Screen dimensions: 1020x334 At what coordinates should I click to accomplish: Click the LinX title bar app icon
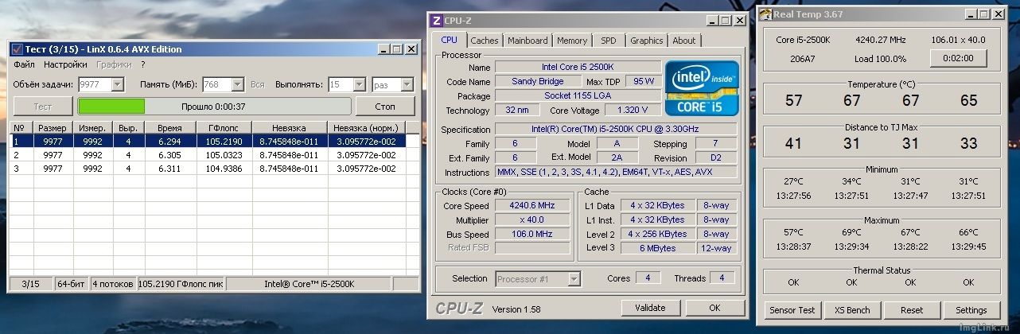click(17, 49)
